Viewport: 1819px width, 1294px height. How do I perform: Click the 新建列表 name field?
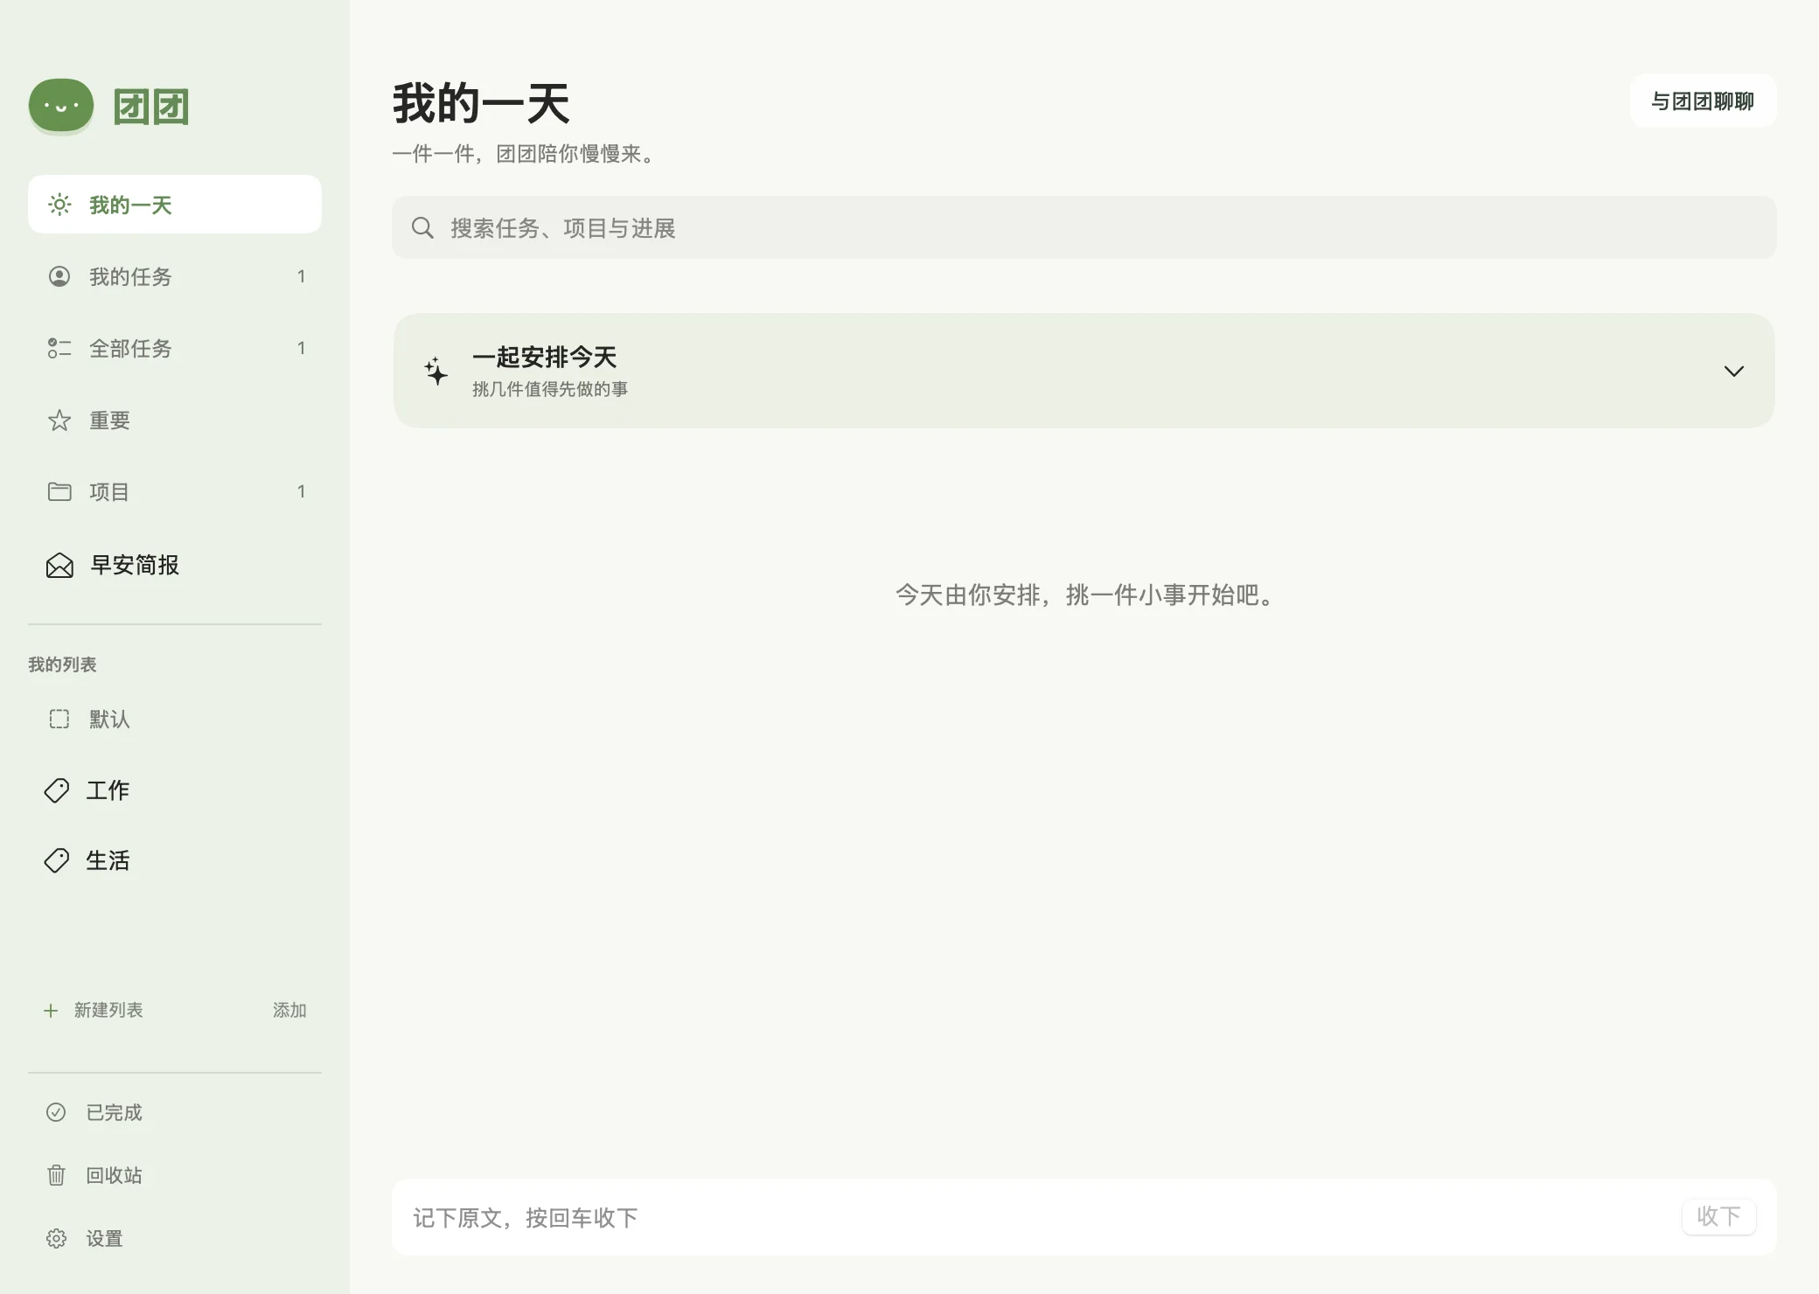[x=166, y=1010]
